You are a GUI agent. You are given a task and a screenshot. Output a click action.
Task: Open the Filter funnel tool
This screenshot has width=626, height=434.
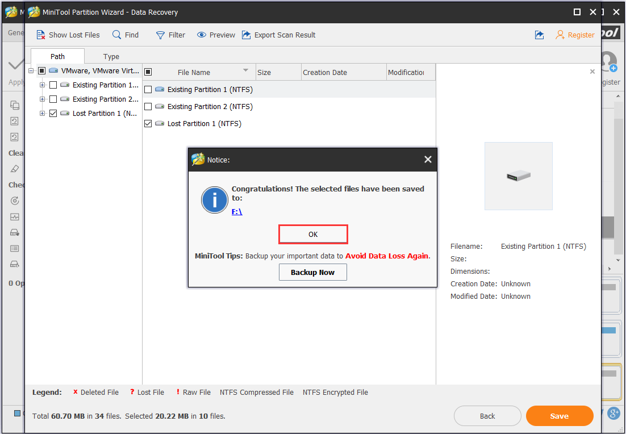tap(170, 35)
